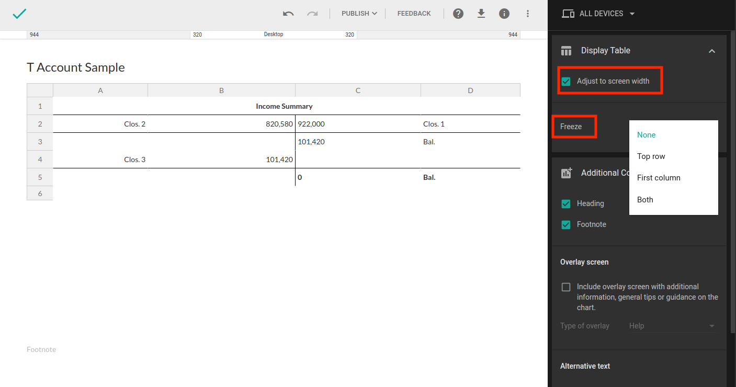Open the info circle icon
This screenshot has height=387, width=736.
coord(504,14)
